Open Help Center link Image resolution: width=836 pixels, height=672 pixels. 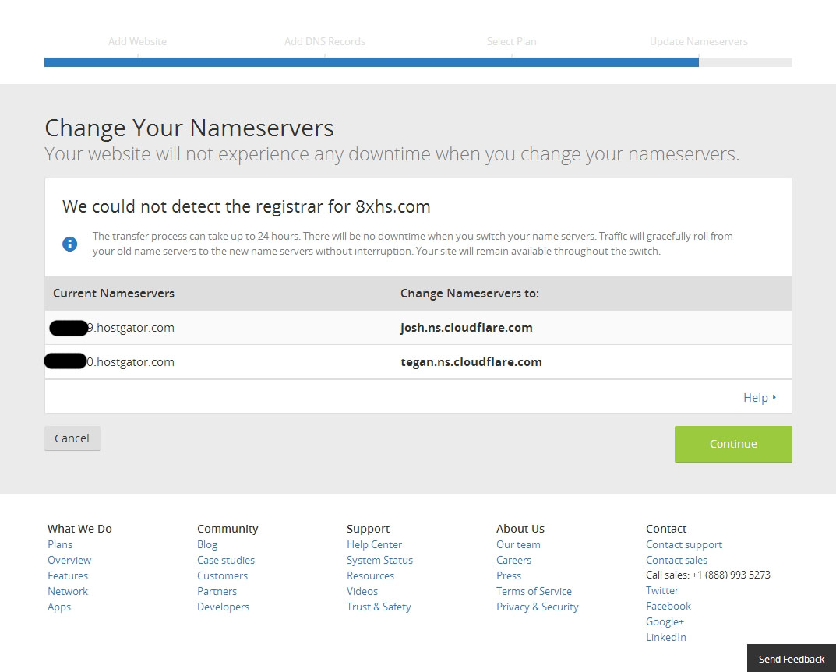point(374,544)
